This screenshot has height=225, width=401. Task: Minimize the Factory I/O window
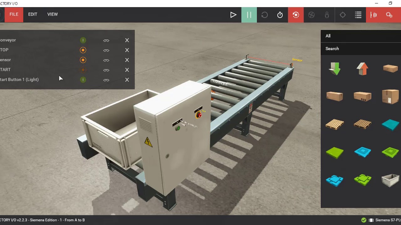[377, 3]
